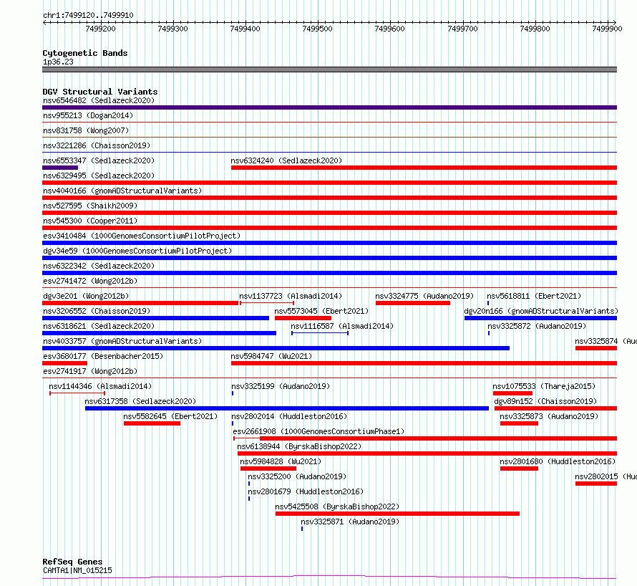Open nsv1075533 (Thareja2015) variant

point(544,386)
